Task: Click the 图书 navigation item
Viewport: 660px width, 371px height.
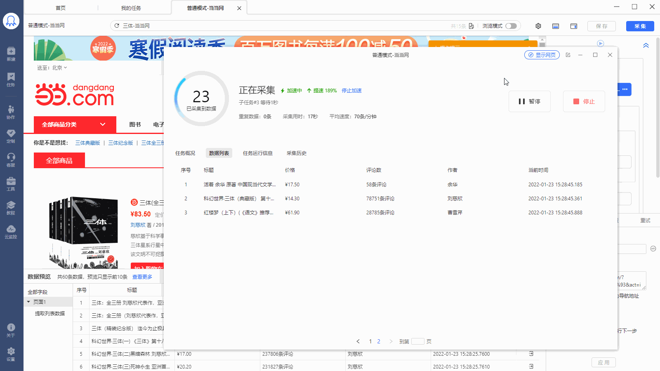Action: [135, 124]
